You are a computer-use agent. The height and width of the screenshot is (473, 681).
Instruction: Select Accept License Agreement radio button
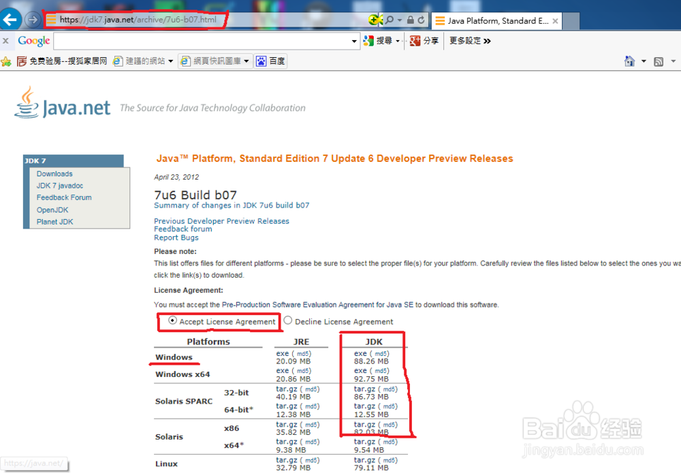point(172,321)
